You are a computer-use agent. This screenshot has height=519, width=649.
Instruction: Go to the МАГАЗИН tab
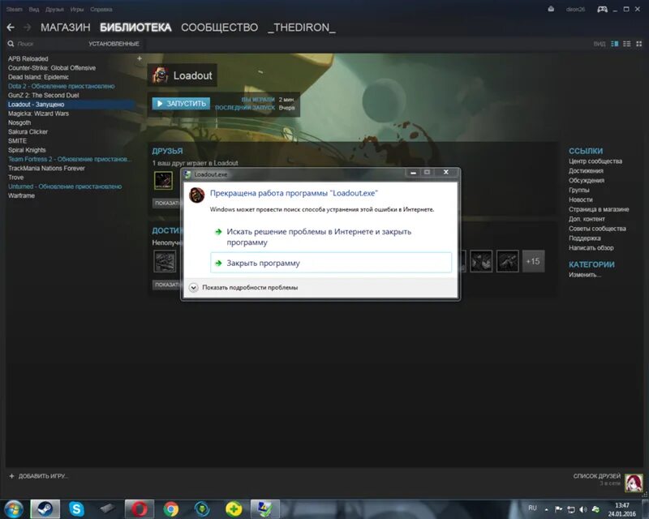click(x=66, y=28)
